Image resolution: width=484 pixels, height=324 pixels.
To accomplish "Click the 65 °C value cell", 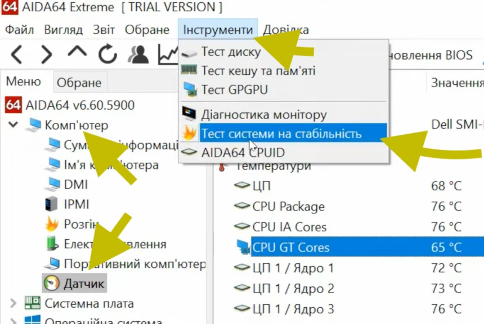I will pos(446,247).
